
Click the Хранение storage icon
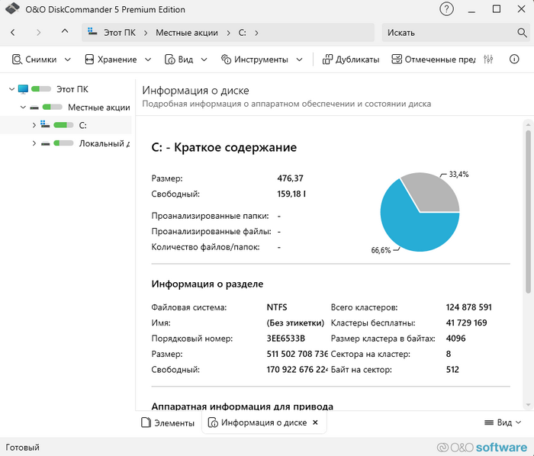pyautogui.click(x=89, y=59)
